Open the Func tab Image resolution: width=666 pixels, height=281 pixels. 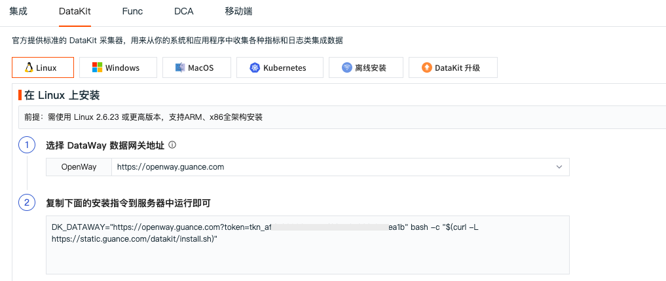[132, 11]
